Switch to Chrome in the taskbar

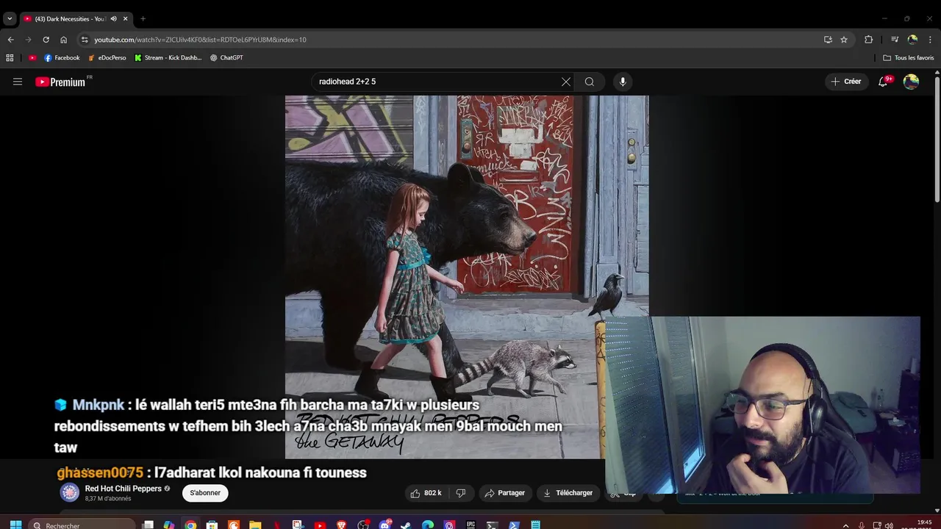coord(190,525)
